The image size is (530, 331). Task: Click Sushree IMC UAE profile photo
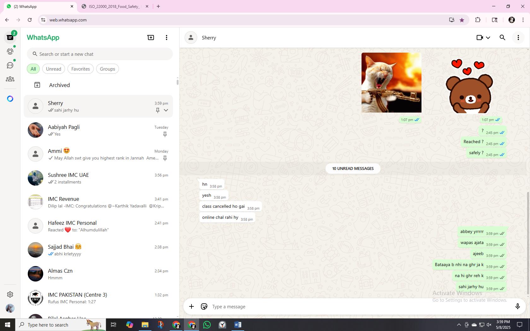tap(35, 178)
